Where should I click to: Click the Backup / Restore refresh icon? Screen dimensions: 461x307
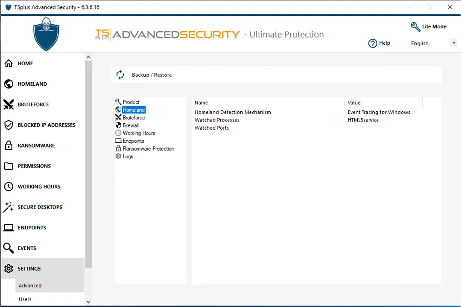click(x=120, y=75)
